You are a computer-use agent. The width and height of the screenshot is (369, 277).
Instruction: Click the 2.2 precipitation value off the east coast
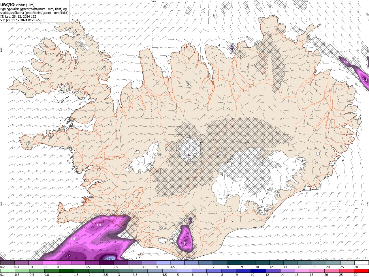365,80
